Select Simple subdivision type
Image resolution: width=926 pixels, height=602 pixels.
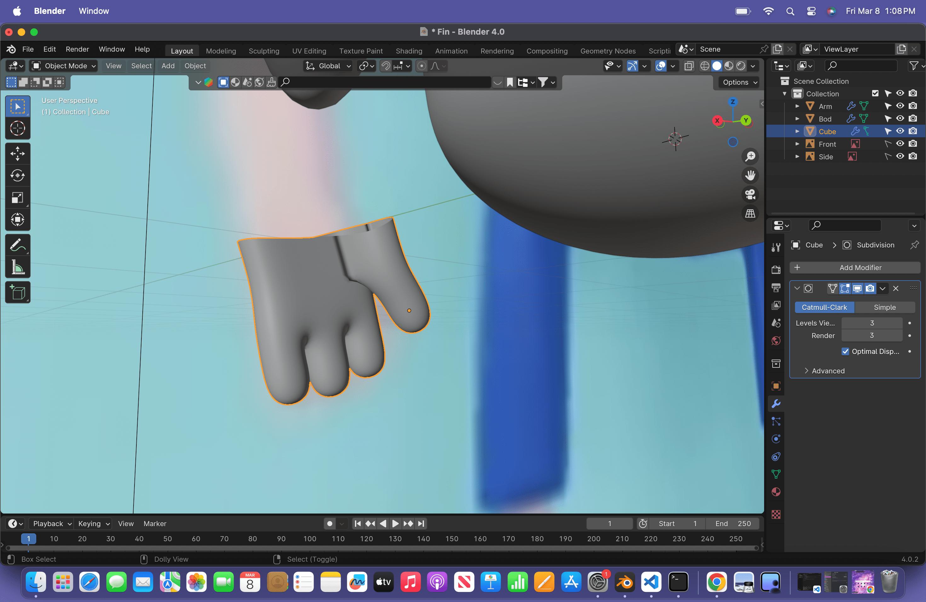coord(884,307)
